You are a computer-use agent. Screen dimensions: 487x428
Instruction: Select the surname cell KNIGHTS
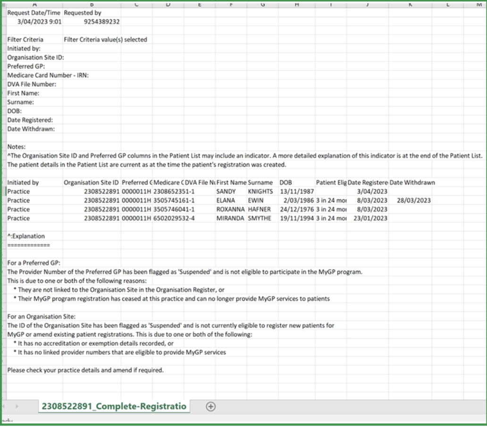(x=263, y=191)
